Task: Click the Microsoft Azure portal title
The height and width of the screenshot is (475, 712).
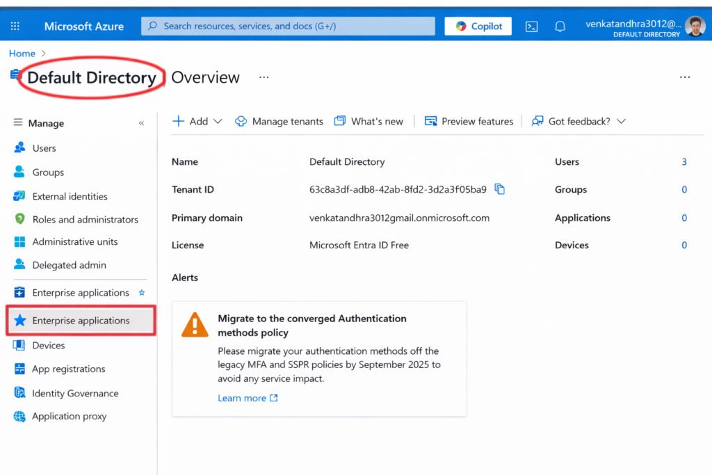Action: [x=84, y=26]
